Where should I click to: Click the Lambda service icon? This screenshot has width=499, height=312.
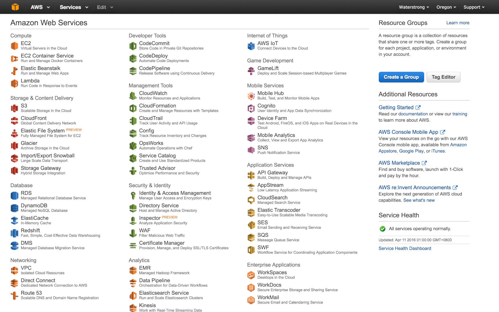(14, 83)
